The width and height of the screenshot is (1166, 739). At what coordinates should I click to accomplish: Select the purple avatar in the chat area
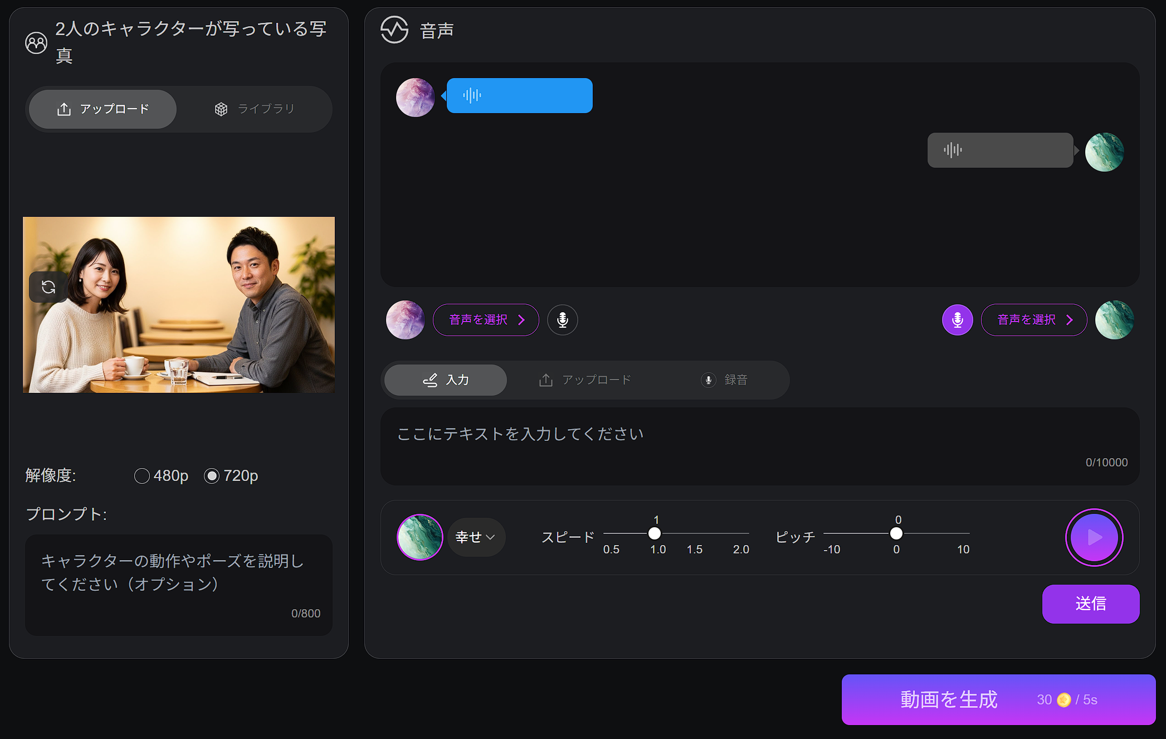pyautogui.click(x=415, y=98)
